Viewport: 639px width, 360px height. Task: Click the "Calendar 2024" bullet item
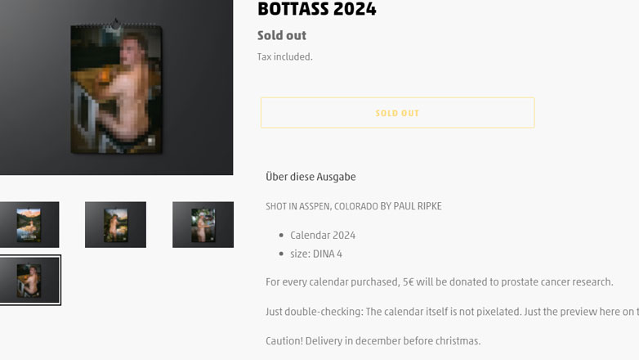[323, 235]
